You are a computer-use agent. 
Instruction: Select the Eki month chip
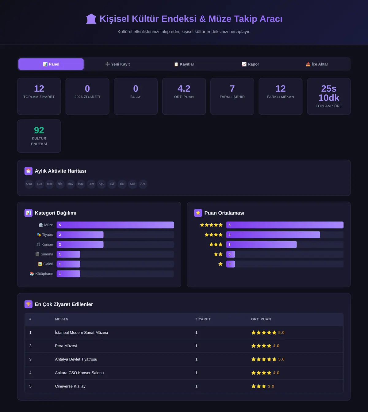click(122, 184)
